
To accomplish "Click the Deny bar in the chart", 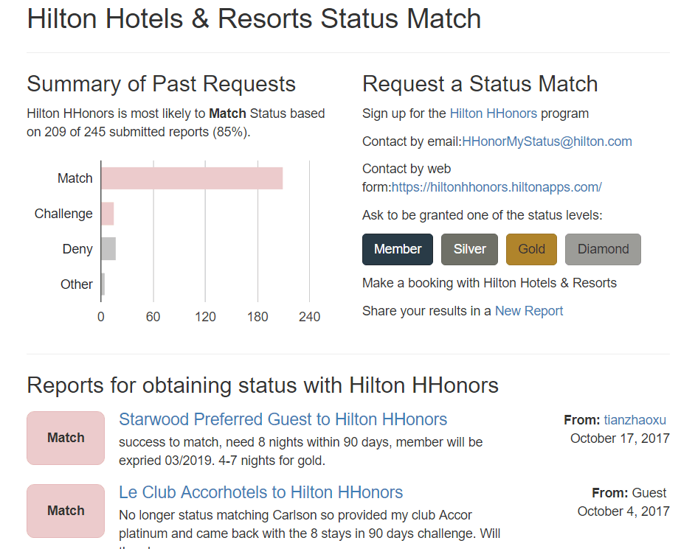I will [108, 249].
